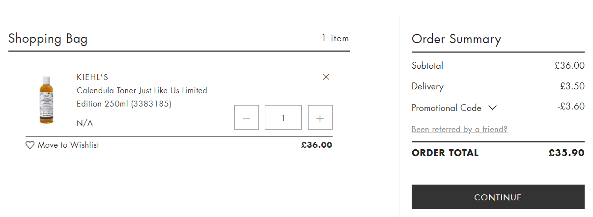The width and height of the screenshot is (593, 217).
Task: Select the Shopping Bag heading
Action: pos(48,39)
